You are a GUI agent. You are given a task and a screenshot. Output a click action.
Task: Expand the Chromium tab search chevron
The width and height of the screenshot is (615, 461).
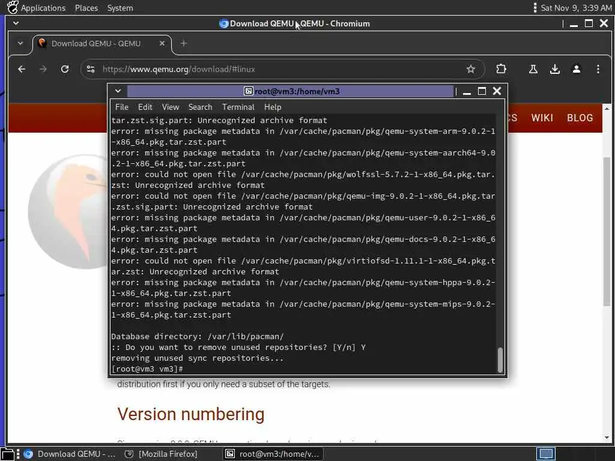tap(20, 43)
